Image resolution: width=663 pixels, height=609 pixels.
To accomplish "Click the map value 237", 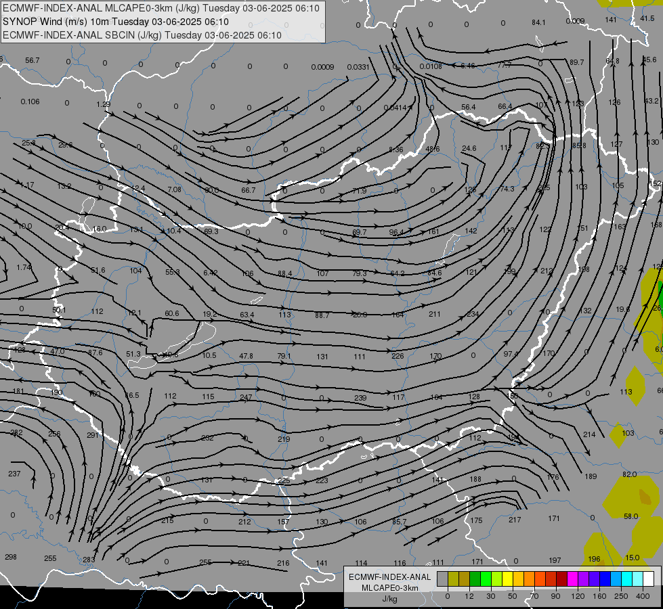I will tap(14, 474).
